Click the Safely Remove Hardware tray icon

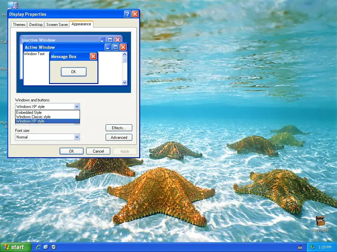point(312,247)
